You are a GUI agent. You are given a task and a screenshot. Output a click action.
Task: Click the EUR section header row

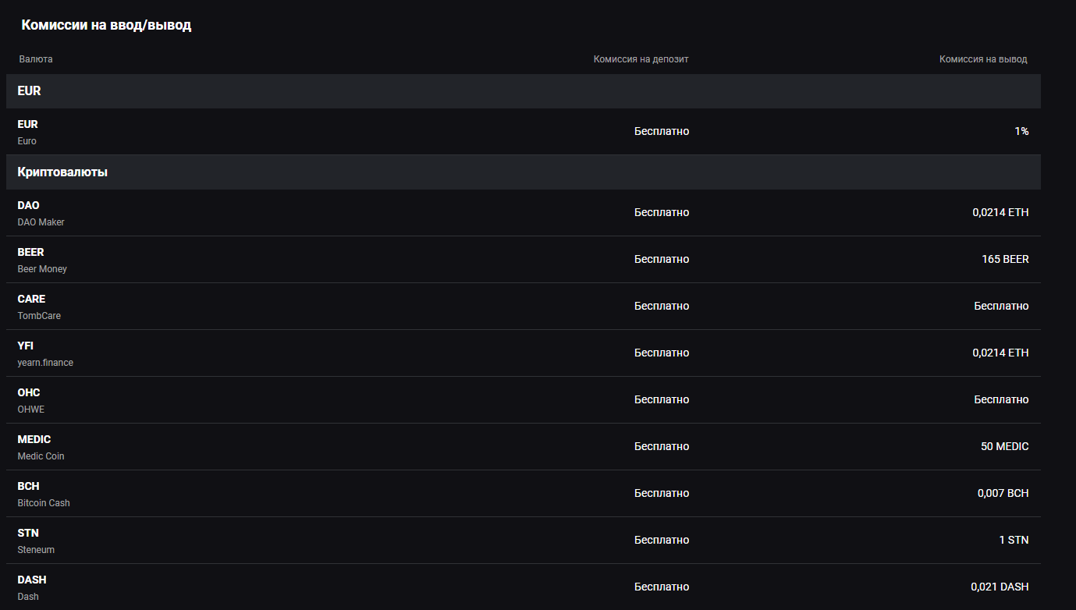coord(524,91)
